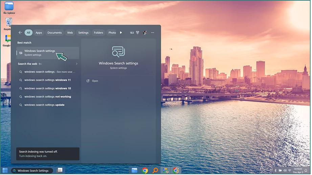
Task: Select 'windows search settings - See more' suggestion
Action: [x=48, y=72]
